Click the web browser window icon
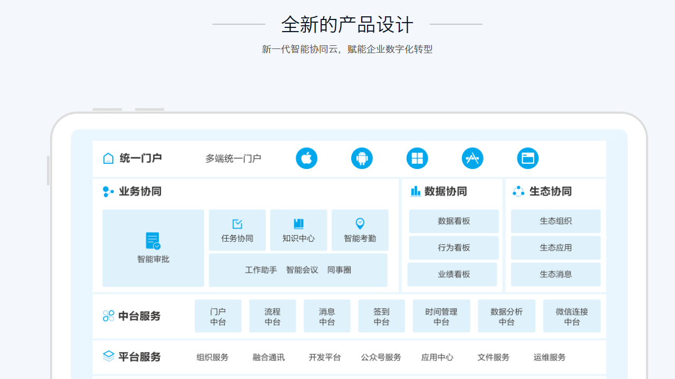 528,158
